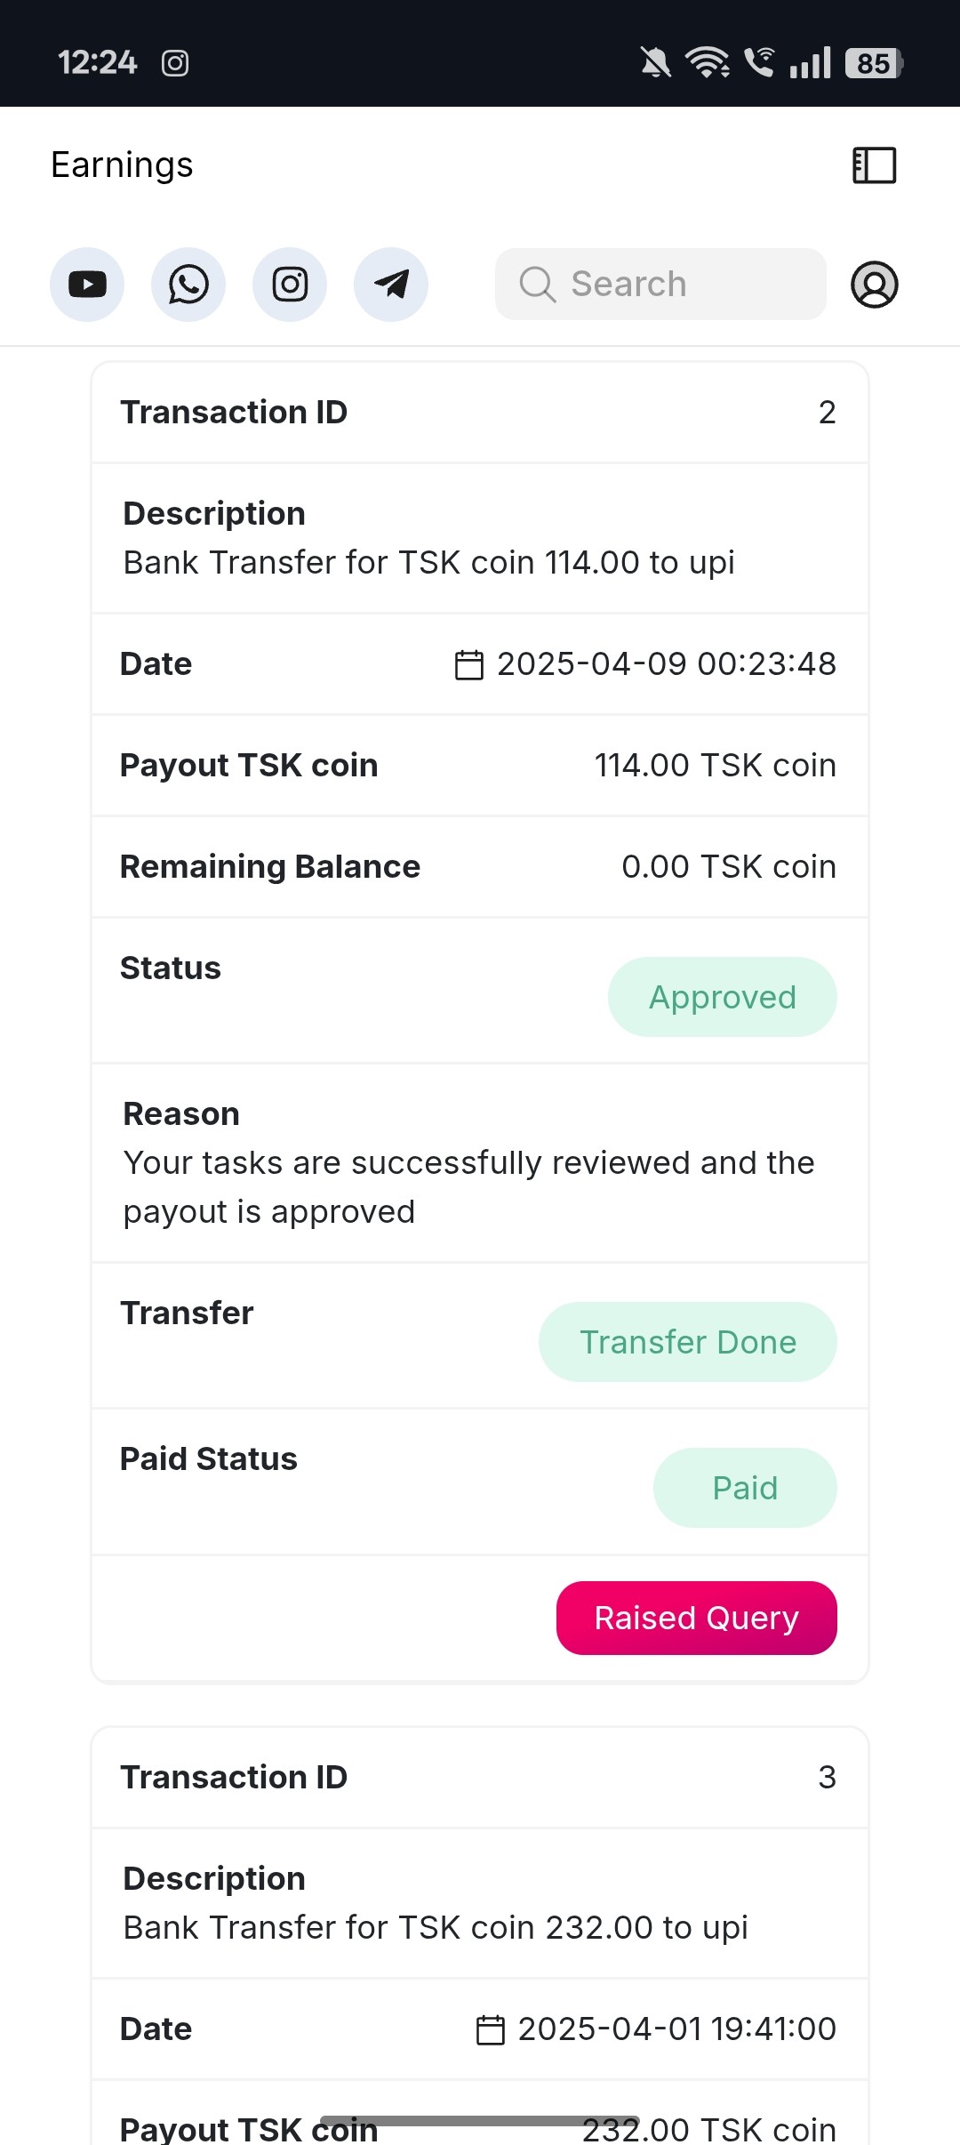This screenshot has width=960, height=2145.
Task: Tap the muted bell status icon
Action: click(x=656, y=63)
